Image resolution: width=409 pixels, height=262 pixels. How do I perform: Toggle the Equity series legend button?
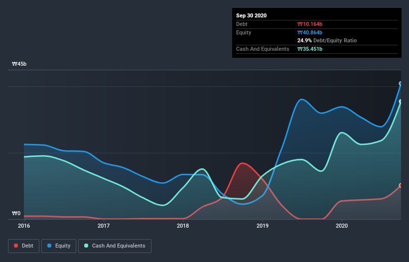tap(59, 246)
